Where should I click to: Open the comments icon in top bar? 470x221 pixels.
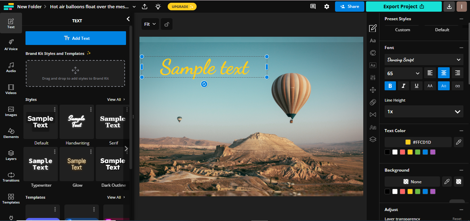313,7
